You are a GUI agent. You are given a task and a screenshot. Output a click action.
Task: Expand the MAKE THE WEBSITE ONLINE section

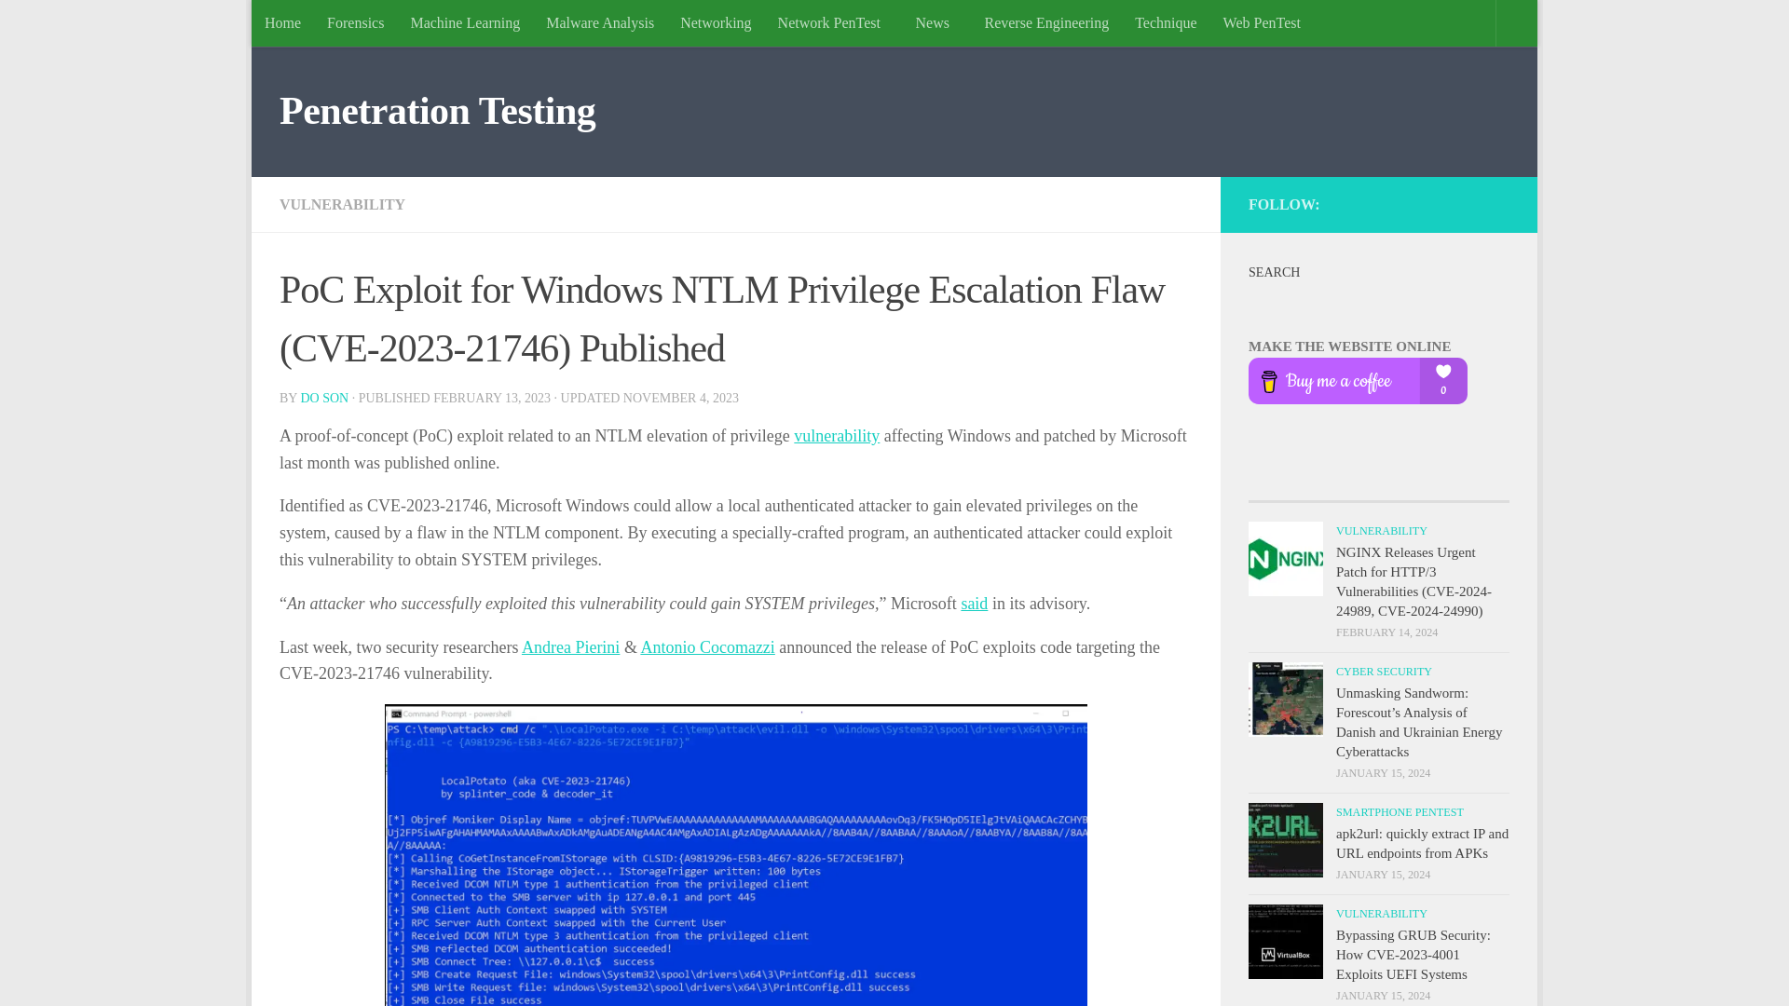1349,346
